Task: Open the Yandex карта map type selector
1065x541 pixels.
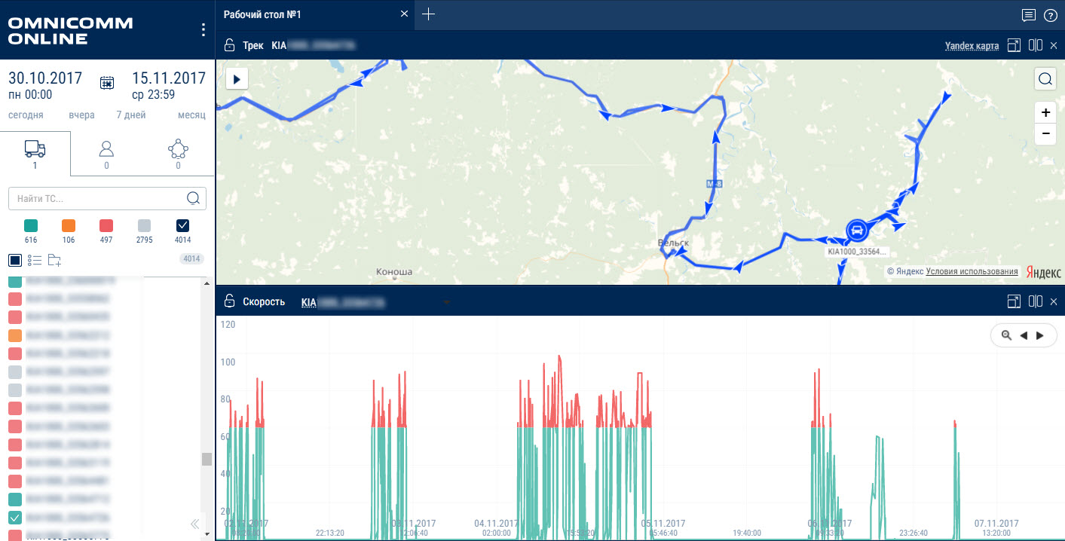Action: [x=972, y=46]
